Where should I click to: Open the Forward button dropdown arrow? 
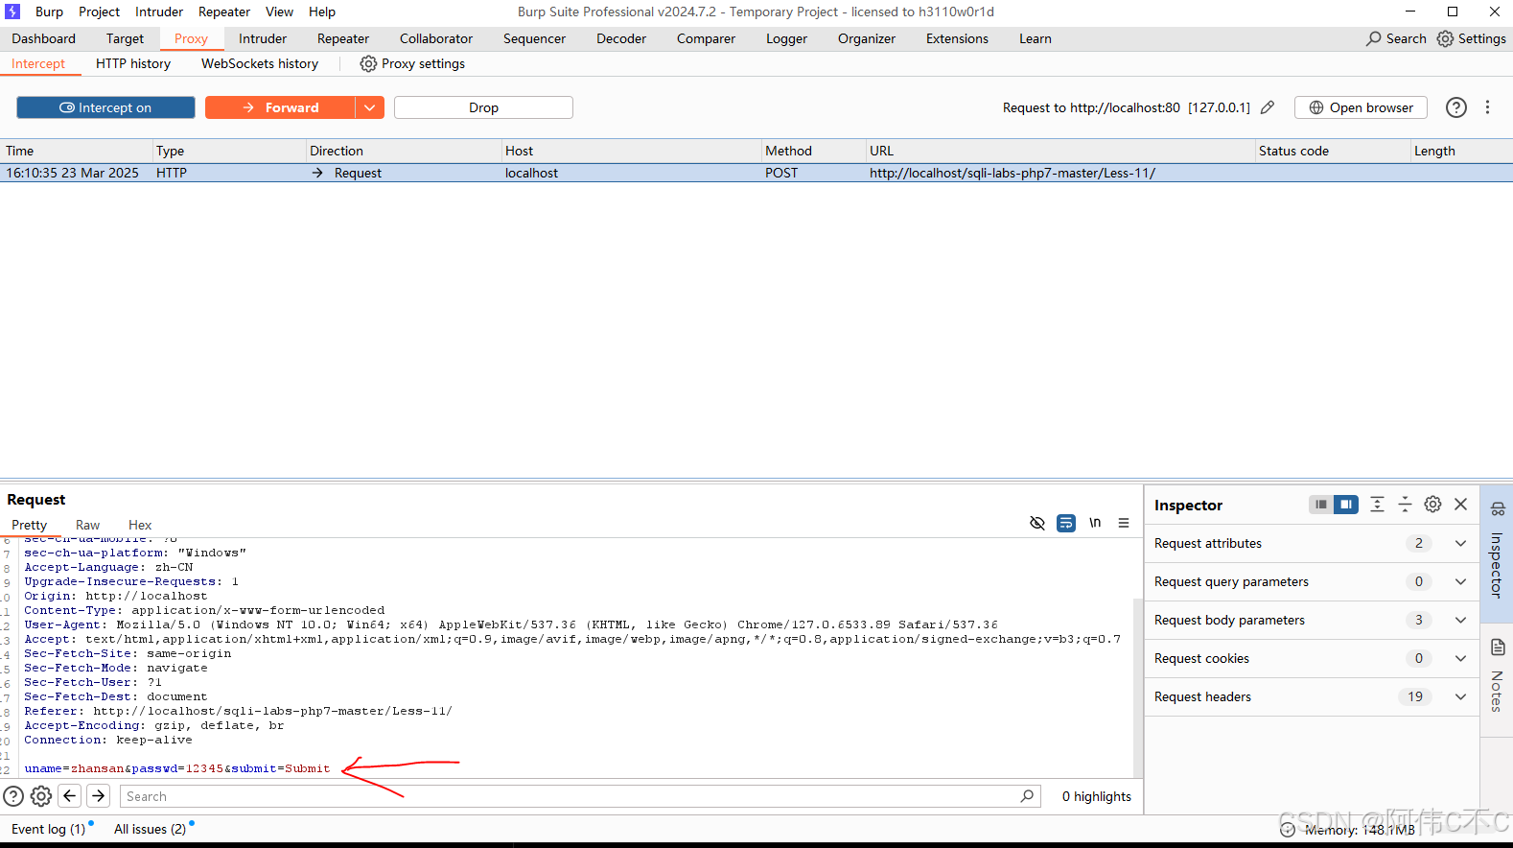coord(369,107)
